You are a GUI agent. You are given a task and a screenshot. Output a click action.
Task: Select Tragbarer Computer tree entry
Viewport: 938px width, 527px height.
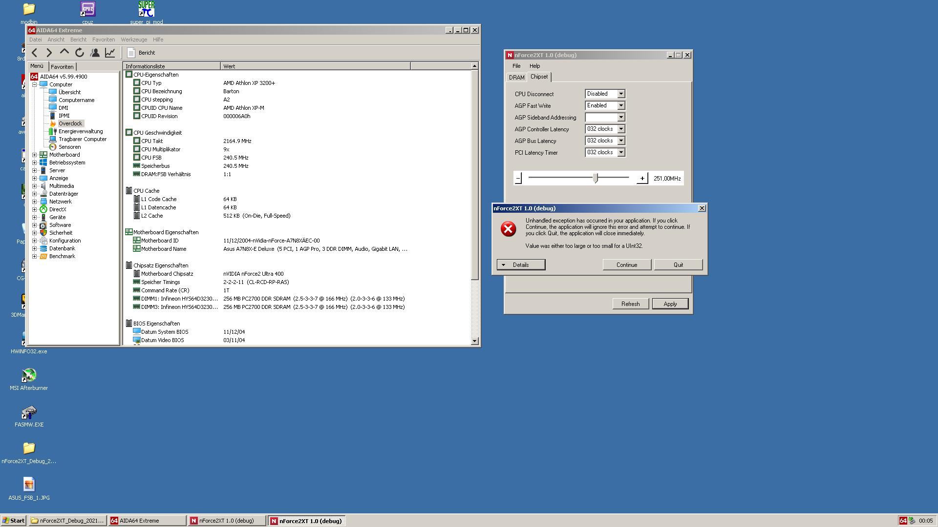point(83,139)
